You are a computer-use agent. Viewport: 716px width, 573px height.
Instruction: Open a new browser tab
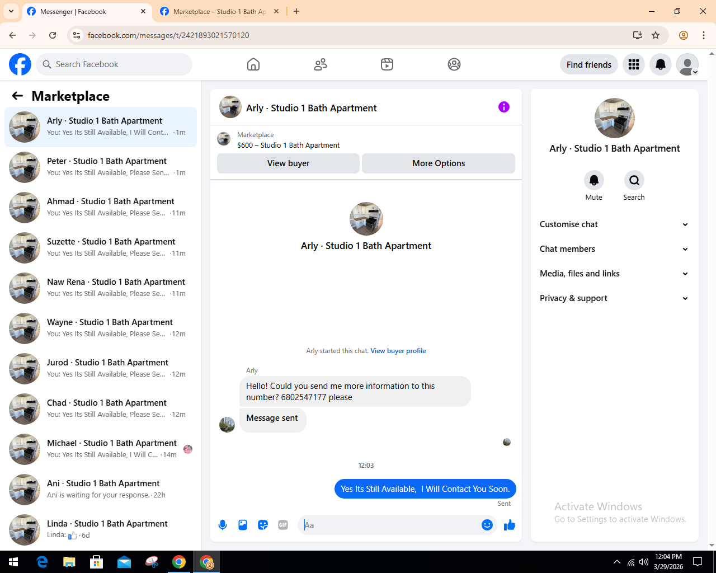pyautogui.click(x=296, y=11)
